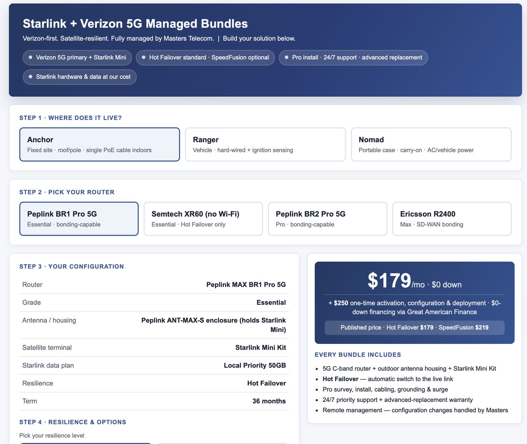
Task: Click Starlink hardware & data at our cost pill
Action: 79,77
